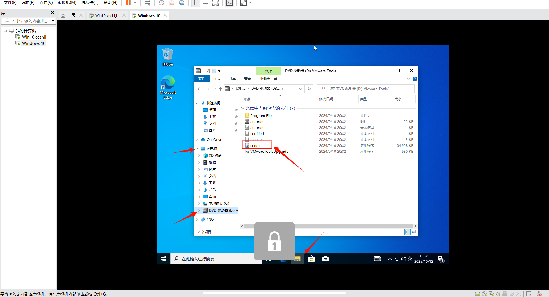This screenshot has width=549, height=297.
Task: Click the VMware suspend (pause) button
Action: pyautogui.click(x=128, y=3)
